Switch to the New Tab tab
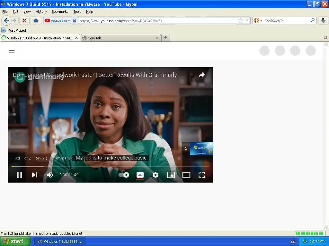Viewport: 329px width, 246px height. point(121,38)
